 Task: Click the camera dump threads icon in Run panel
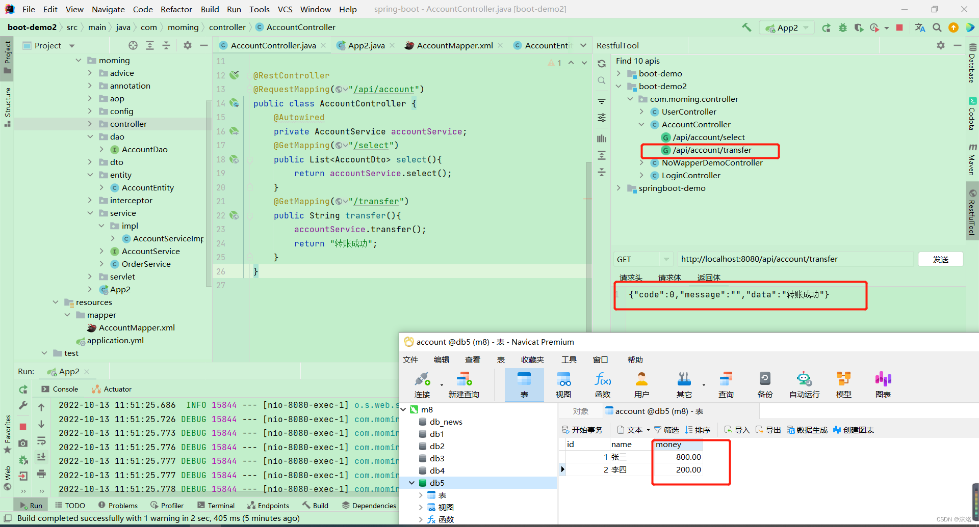[x=23, y=443]
